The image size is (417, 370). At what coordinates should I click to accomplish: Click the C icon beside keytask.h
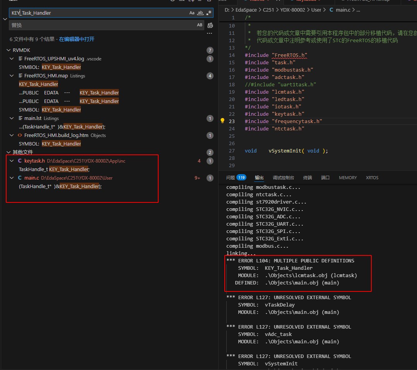click(20, 161)
